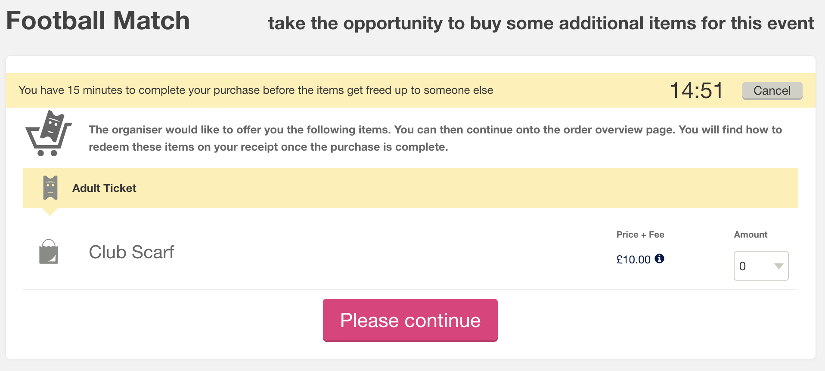Click the triangle arrow in Amount selector

[778, 266]
